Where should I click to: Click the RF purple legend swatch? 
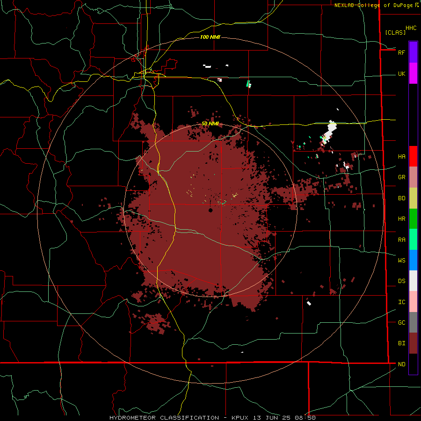coord(413,52)
